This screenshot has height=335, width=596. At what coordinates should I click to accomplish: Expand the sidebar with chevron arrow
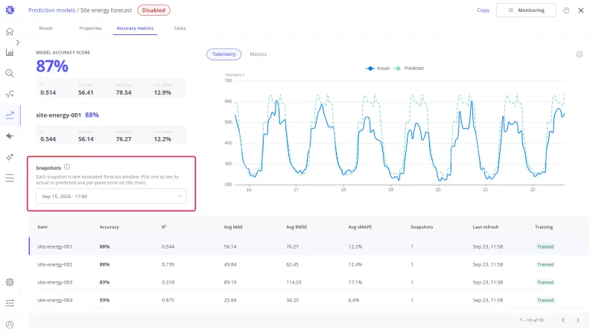17,42
